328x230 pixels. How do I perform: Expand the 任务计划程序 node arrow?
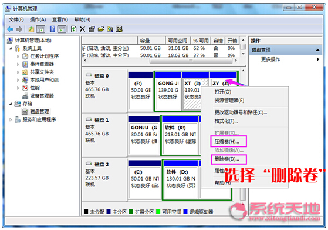[18, 56]
